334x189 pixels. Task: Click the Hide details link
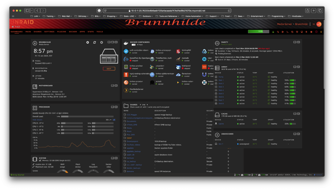click(37, 120)
